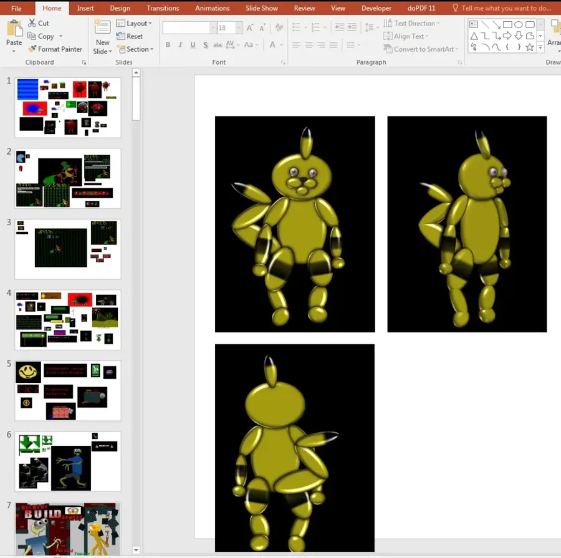Select the Oval shape

coord(519,24)
